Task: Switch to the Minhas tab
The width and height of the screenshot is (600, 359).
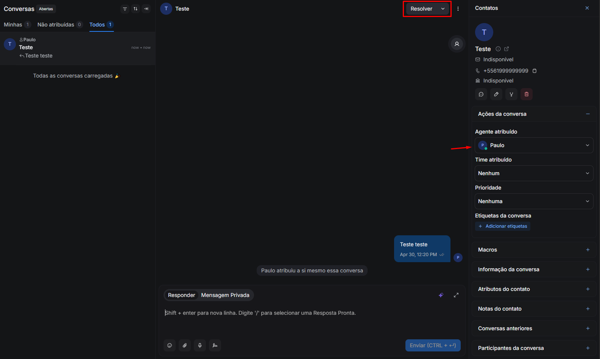Action: click(17, 25)
